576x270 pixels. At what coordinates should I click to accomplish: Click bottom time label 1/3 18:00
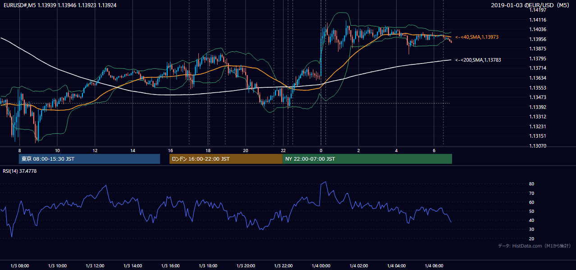click(208, 266)
